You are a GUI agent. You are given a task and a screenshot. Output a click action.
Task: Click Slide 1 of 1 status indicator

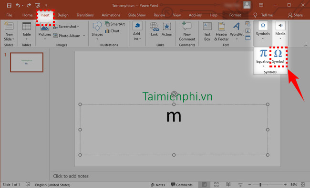coord(11,185)
